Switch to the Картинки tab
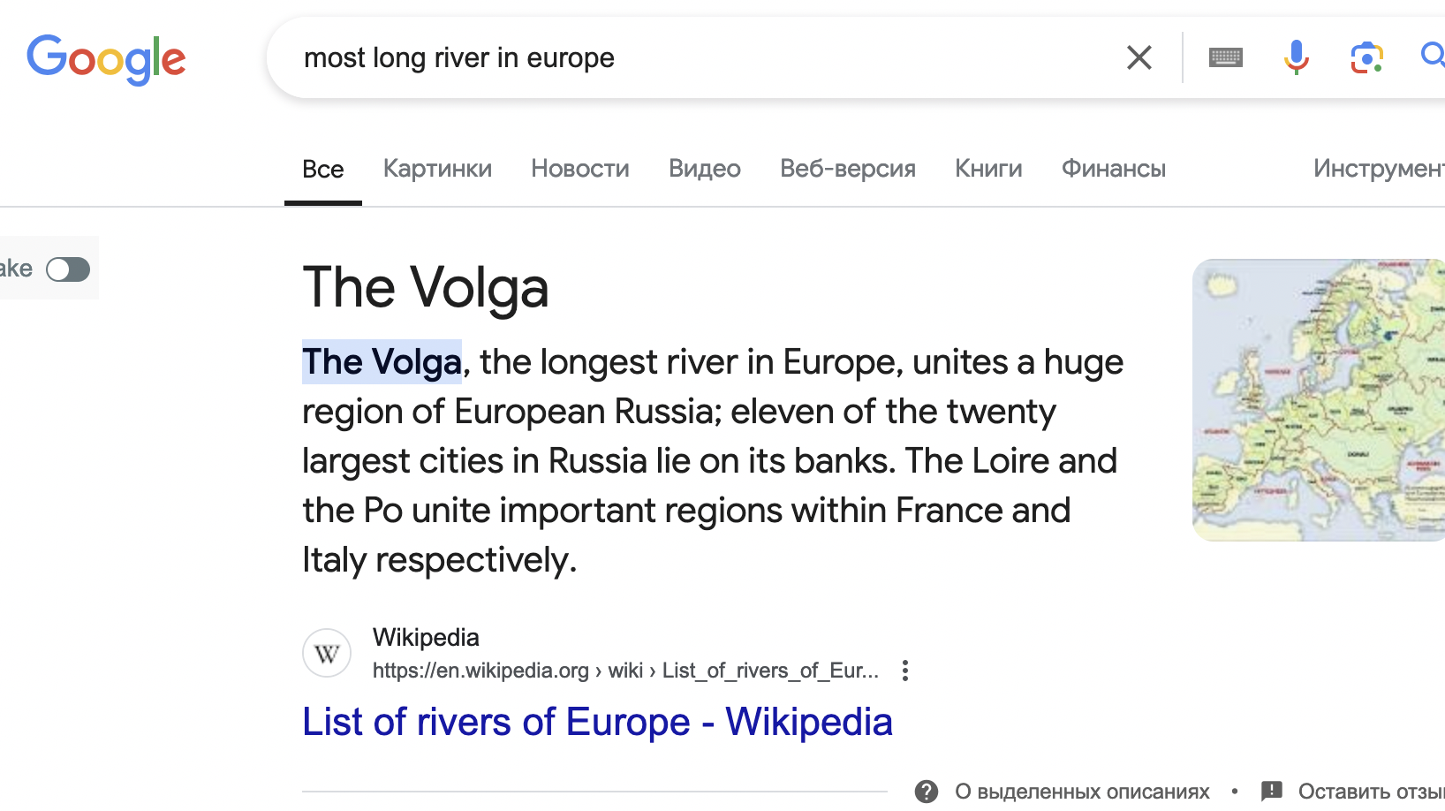Image resolution: width=1445 pixels, height=811 pixels. 437,169
